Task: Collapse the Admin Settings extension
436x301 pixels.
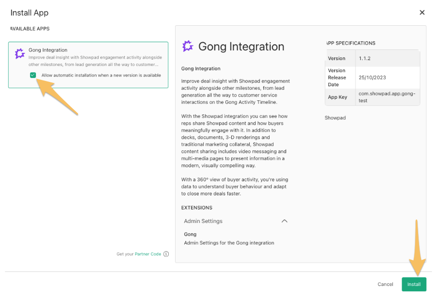Action: [284, 221]
